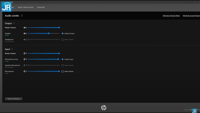Click the Headphone speaker mute icon
The image size is (200, 113).
(x=25, y=39)
